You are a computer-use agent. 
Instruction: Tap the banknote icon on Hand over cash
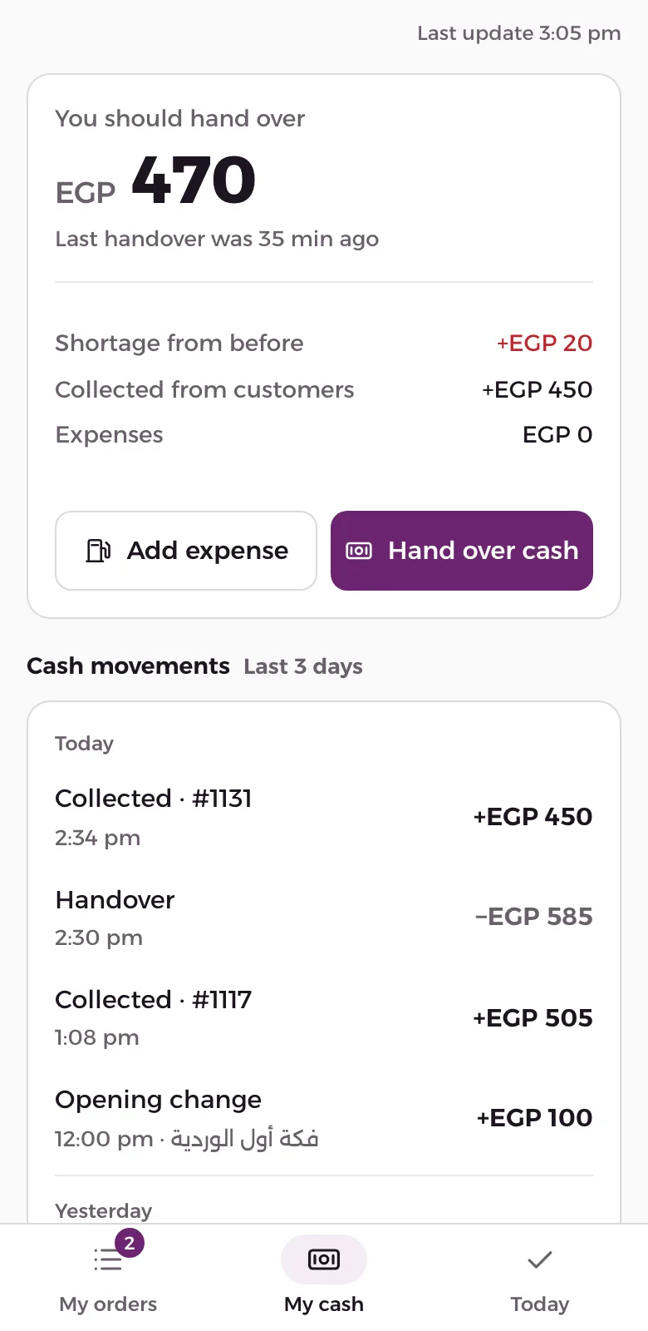coord(359,551)
